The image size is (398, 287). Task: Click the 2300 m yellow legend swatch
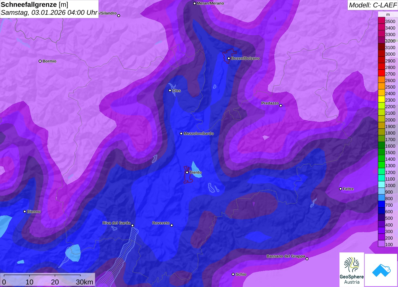click(x=381, y=100)
